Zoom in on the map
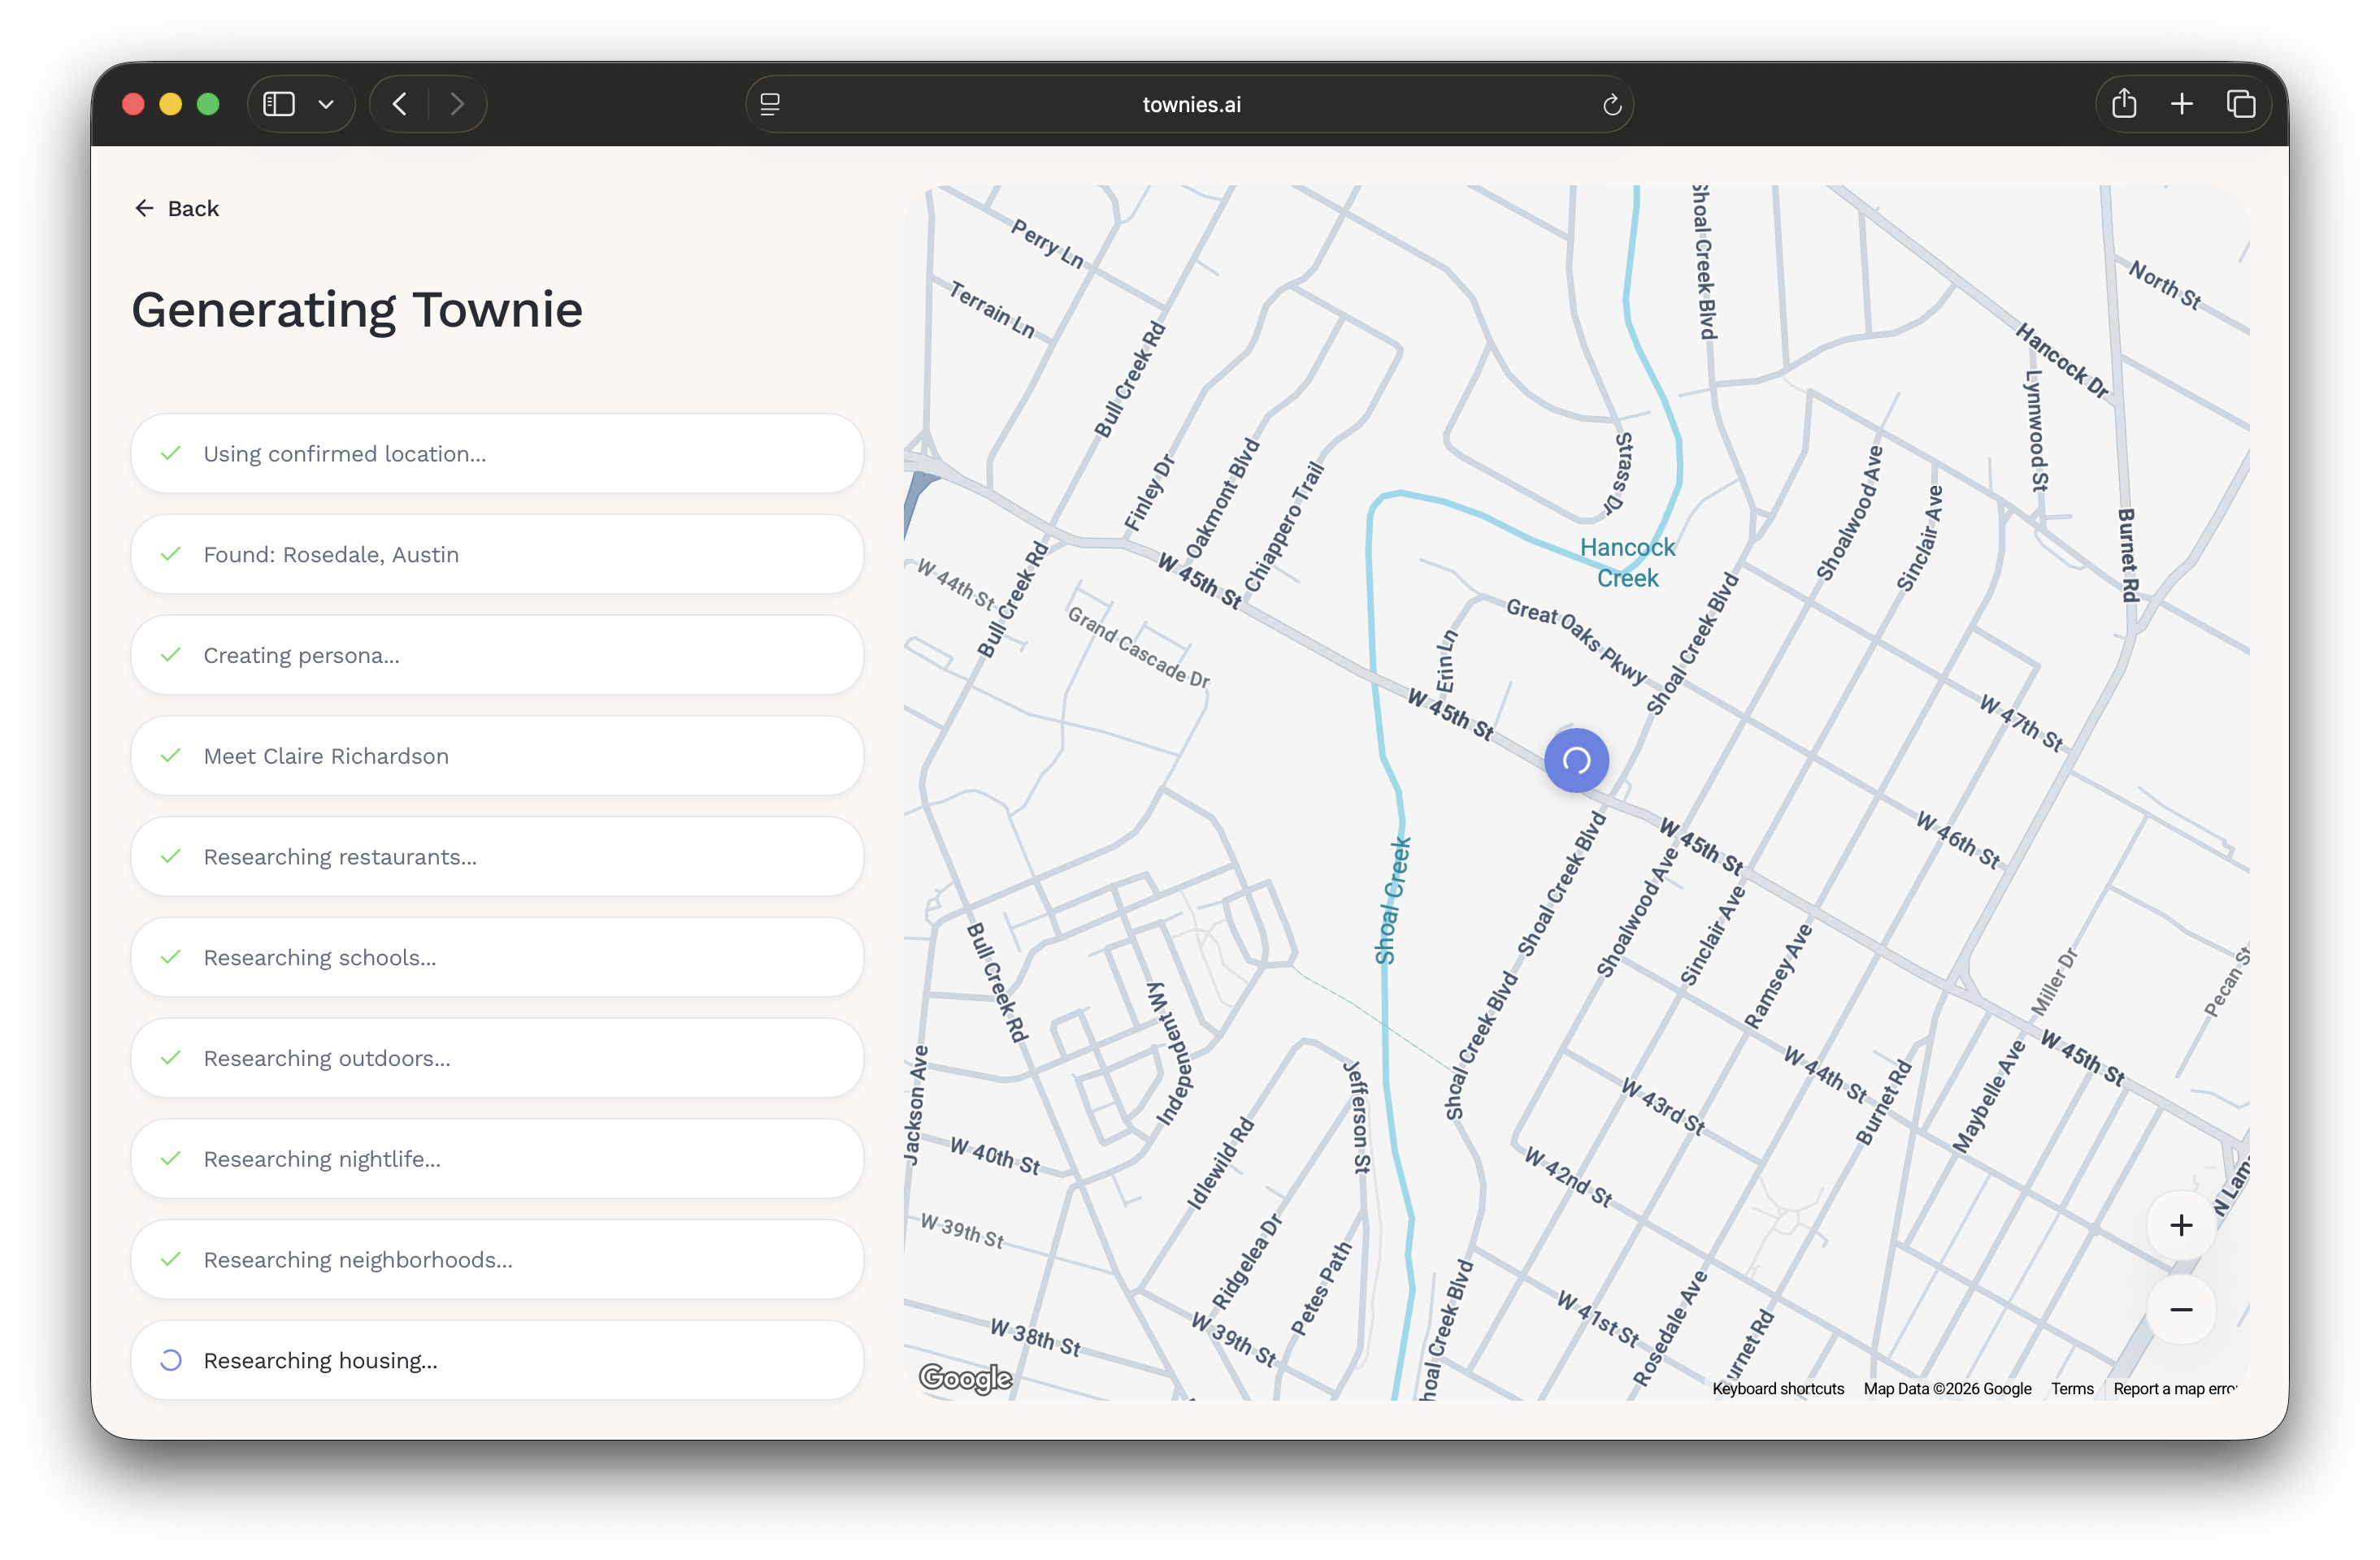 click(2181, 1225)
